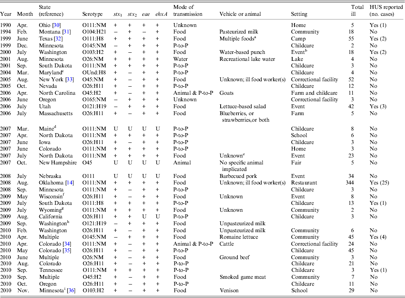The width and height of the screenshot is (405, 298).
Task: Select the Year column header
Action: [6, 14]
